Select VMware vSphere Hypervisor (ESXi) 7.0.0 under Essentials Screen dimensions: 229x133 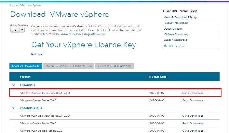coord(45,93)
